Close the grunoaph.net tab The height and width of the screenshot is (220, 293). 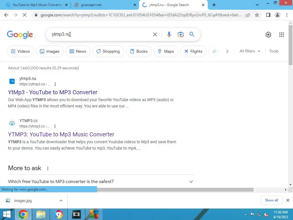pyautogui.click(x=135, y=5)
